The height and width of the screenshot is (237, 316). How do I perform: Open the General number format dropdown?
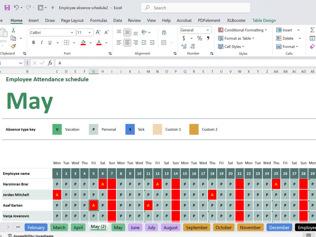[x=208, y=30]
